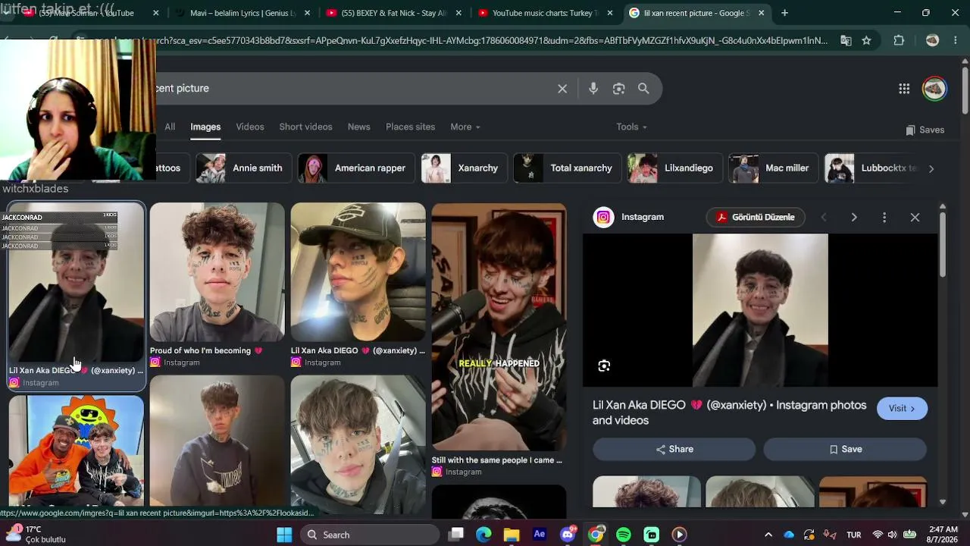Open the OneDrive tray icon

pyautogui.click(x=789, y=535)
